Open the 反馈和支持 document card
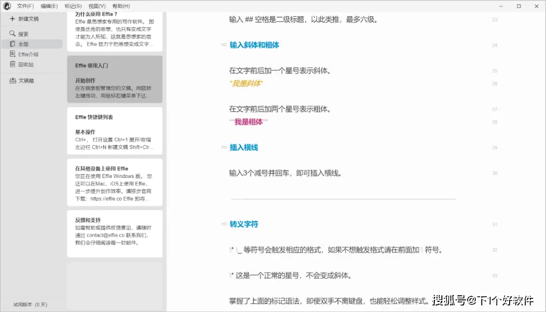Screen dimensions: 546x312 [x=115, y=234]
